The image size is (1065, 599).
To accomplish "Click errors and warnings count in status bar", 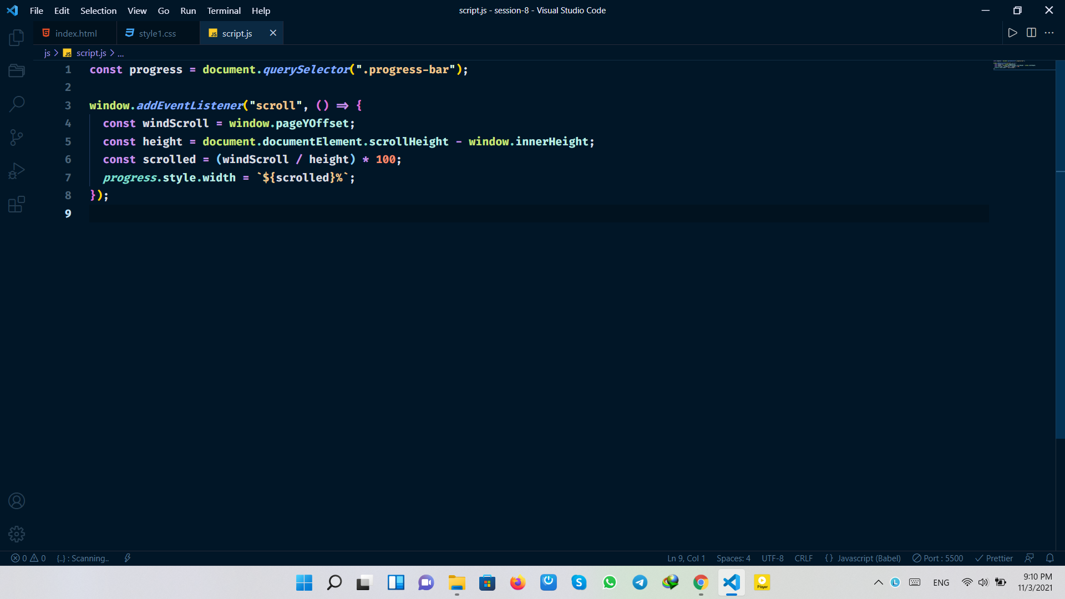I will [29, 558].
